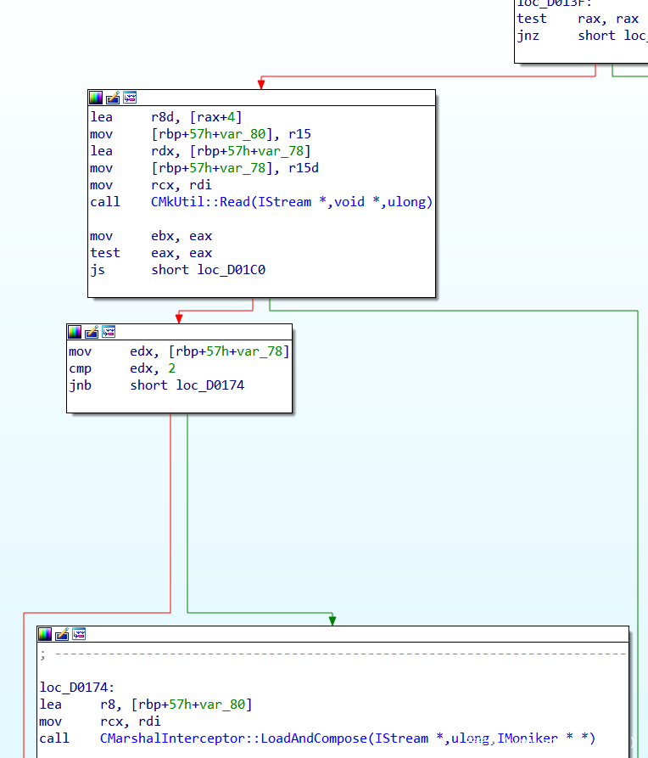Click the loc_D01C0 target in the js instruction
Image resolution: width=648 pixels, height=758 pixels.
[x=237, y=270]
